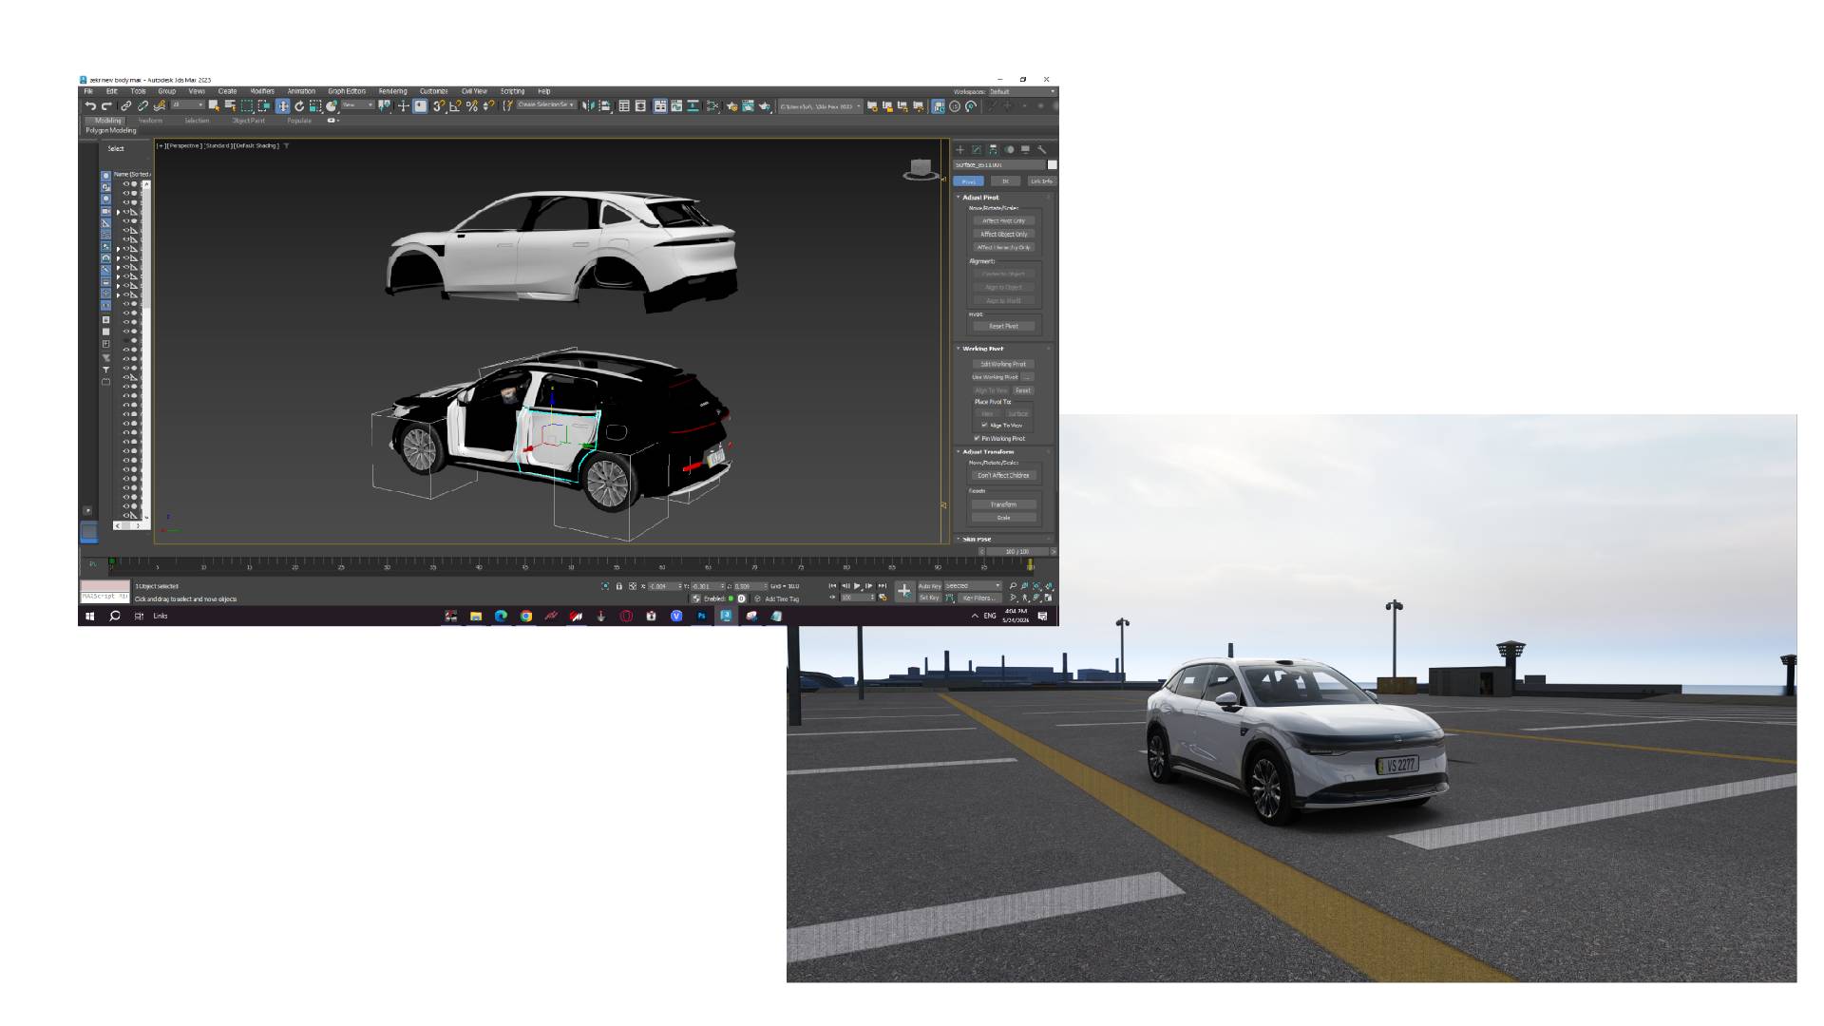The image size is (1824, 1026).
Task: Click the Undo arrow in main toolbar
Action: [90, 105]
